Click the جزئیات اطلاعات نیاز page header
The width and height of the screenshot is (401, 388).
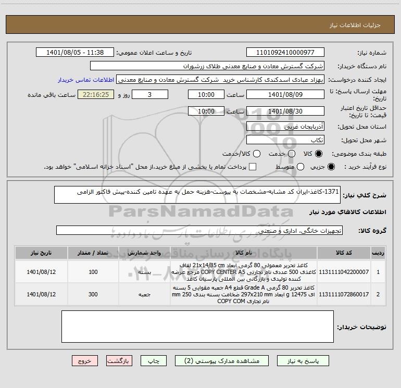click(355, 25)
